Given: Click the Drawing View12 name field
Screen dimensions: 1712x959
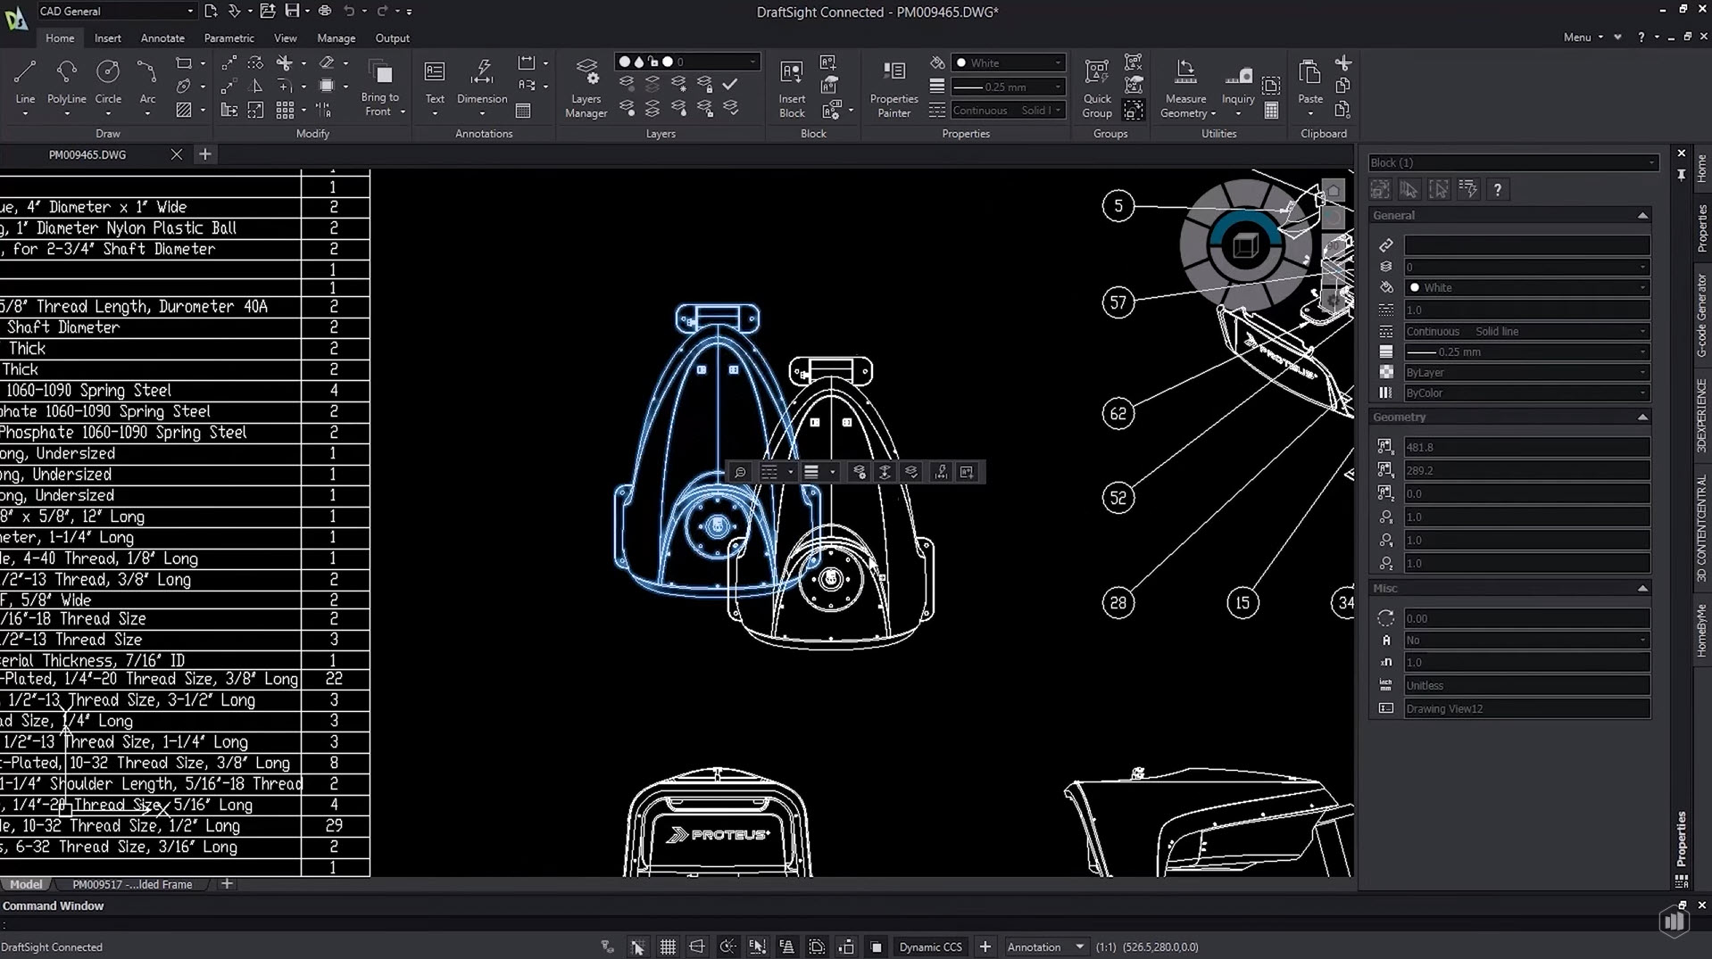Looking at the screenshot, I should click(1525, 709).
